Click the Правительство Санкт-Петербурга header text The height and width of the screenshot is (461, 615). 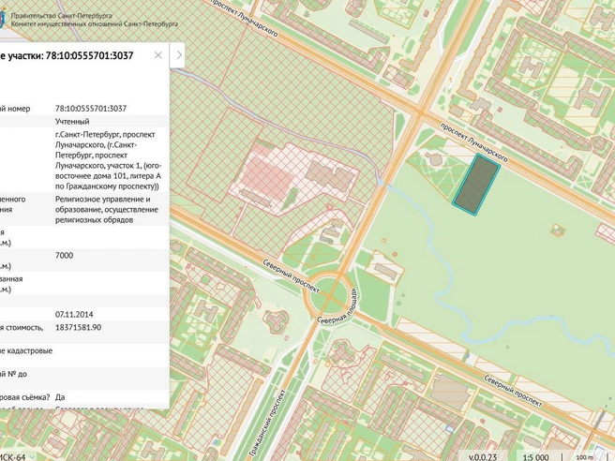coord(61,16)
